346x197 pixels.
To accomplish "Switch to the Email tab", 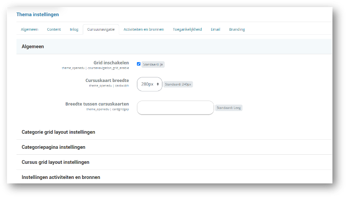I will pyautogui.click(x=215, y=30).
